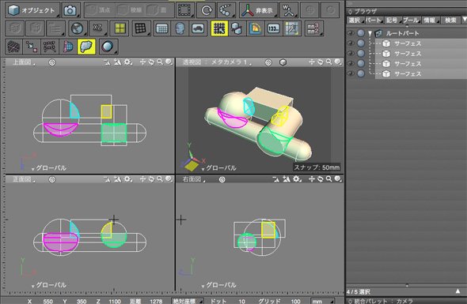
Task: Click the human head model icon
Action: tap(180, 28)
